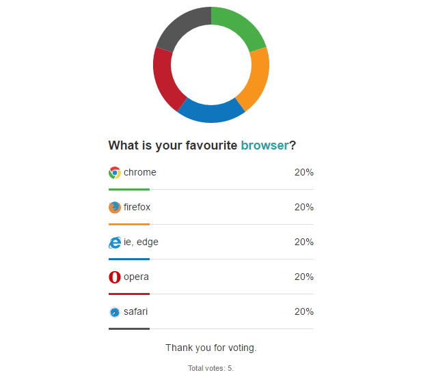421x379 pixels.
Task: Click the 'safari' option label
Action: (135, 311)
